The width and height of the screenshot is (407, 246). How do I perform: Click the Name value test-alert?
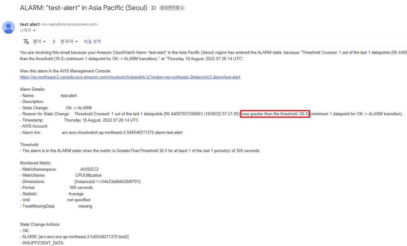point(68,95)
